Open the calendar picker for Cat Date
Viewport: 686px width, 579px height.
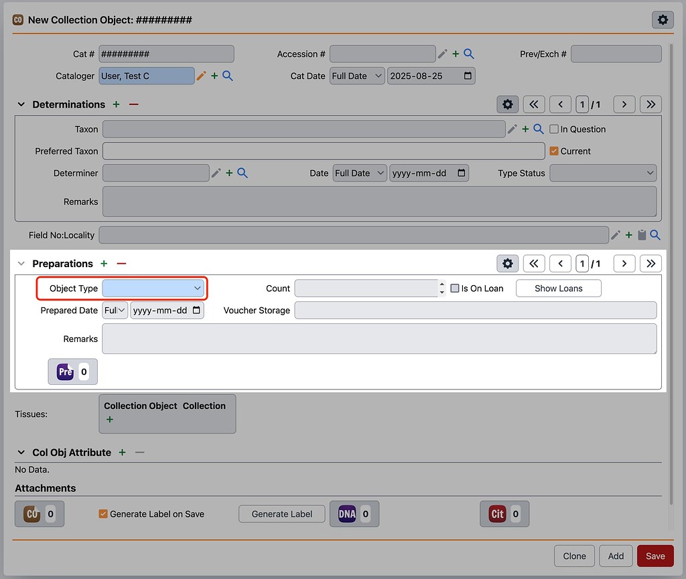pyautogui.click(x=466, y=76)
